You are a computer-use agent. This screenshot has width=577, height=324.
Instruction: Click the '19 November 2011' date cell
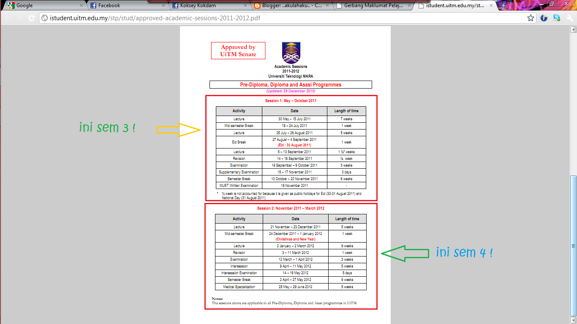[294, 186]
